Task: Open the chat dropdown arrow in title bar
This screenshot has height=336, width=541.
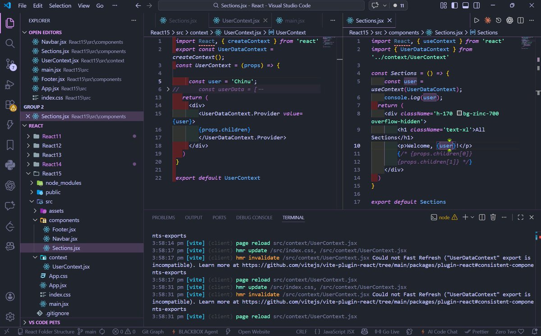Action: [385, 6]
